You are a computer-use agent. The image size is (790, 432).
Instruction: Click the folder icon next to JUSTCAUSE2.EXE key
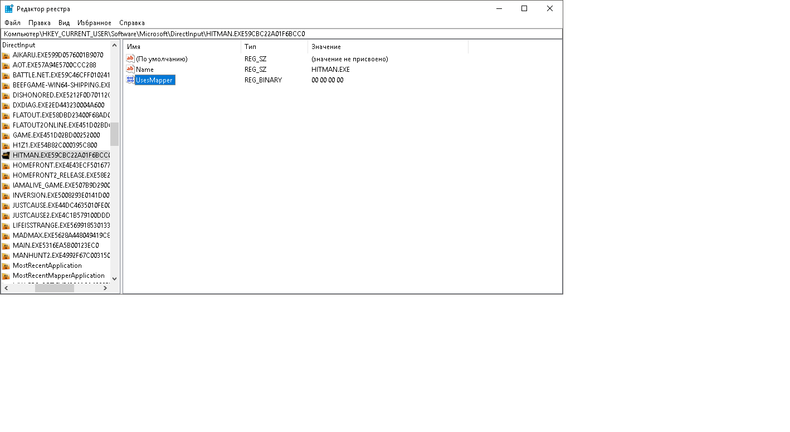pyautogui.click(x=6, y=215)
